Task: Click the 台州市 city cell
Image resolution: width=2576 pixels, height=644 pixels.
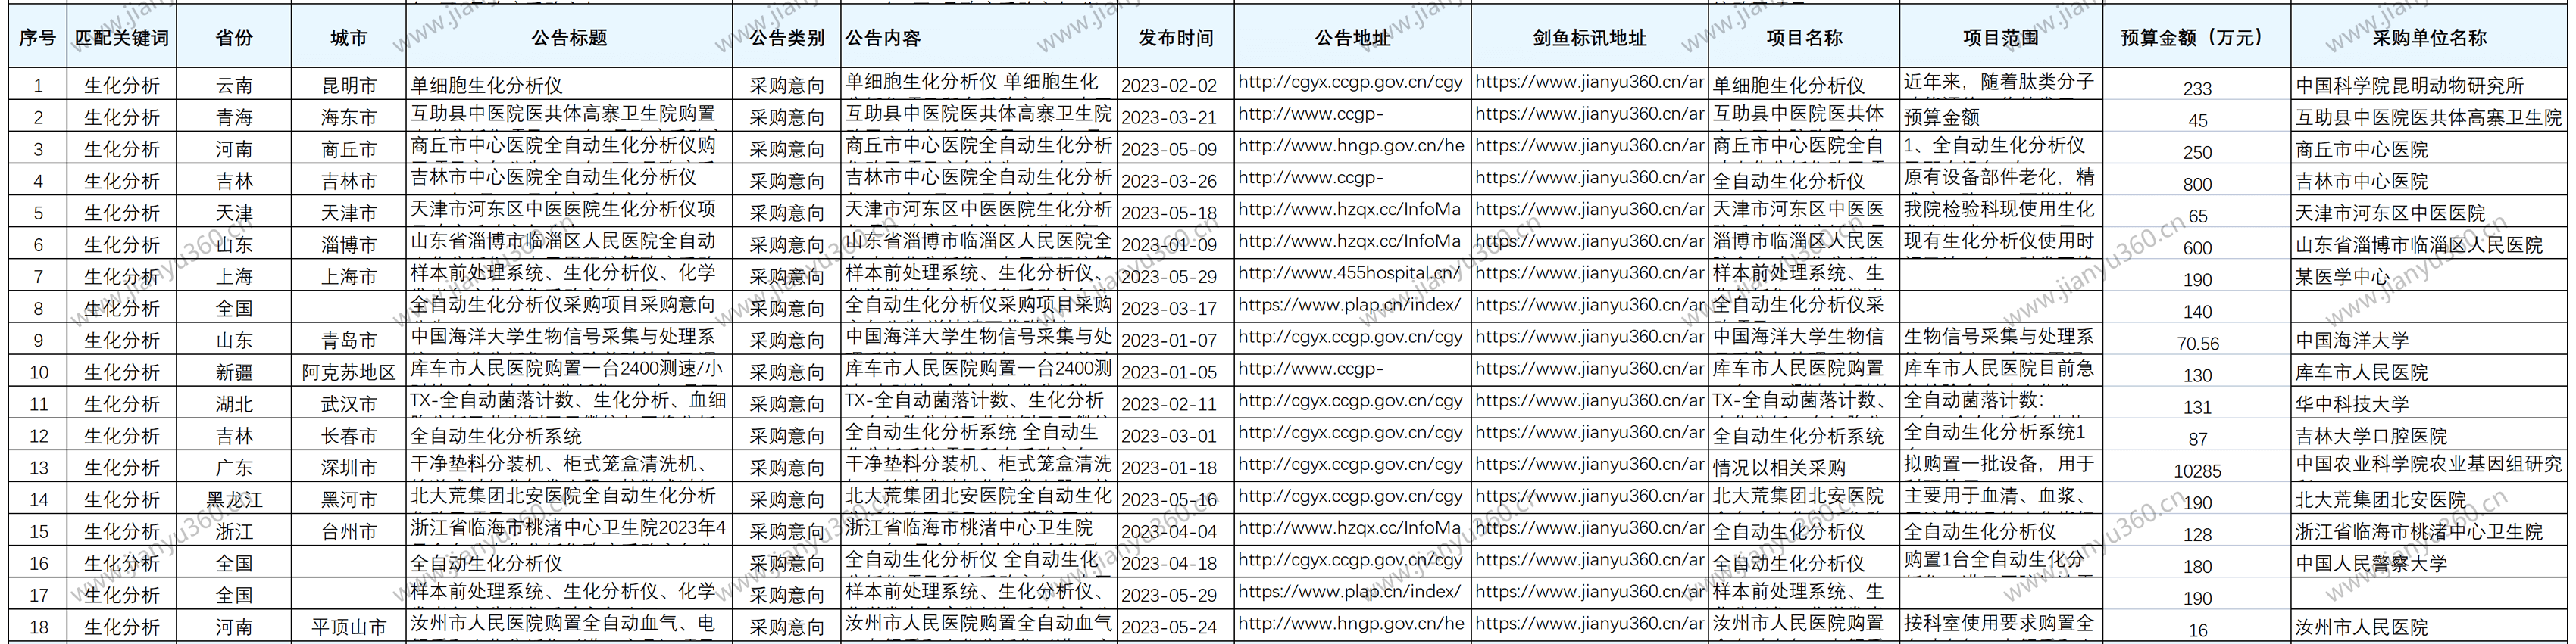Action: tap(349, 532)
